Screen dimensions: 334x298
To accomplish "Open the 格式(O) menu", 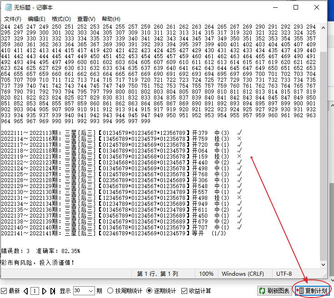I will point(61,19).
